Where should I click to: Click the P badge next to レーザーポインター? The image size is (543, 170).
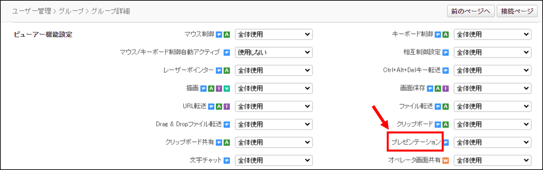pos(219,71)
